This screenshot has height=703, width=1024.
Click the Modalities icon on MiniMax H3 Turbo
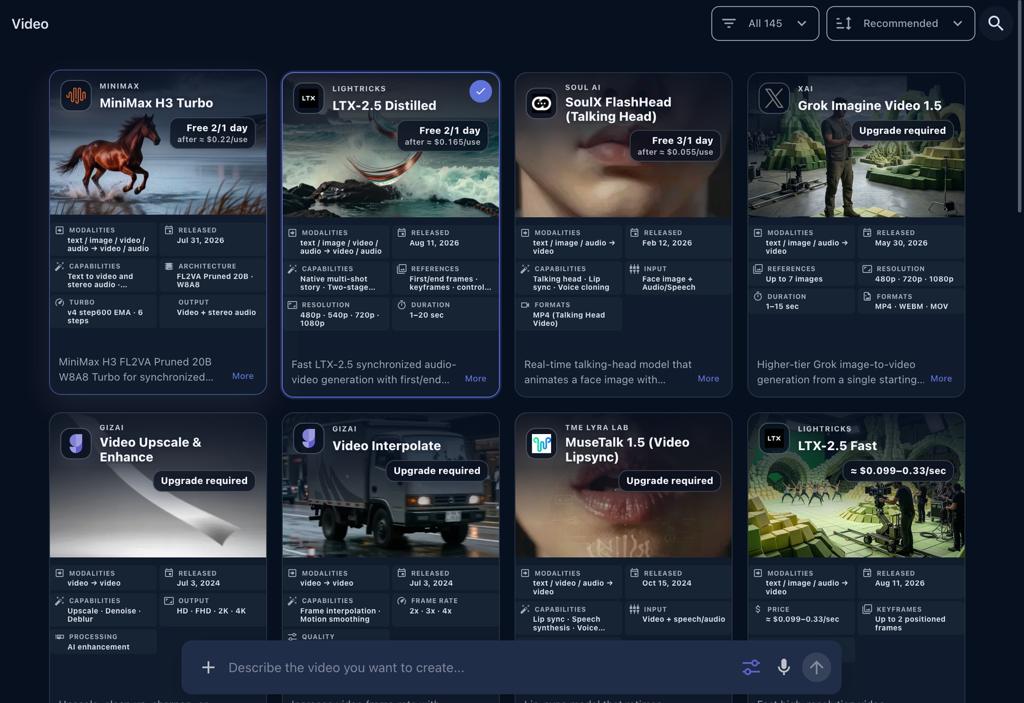tap(60, 230)
